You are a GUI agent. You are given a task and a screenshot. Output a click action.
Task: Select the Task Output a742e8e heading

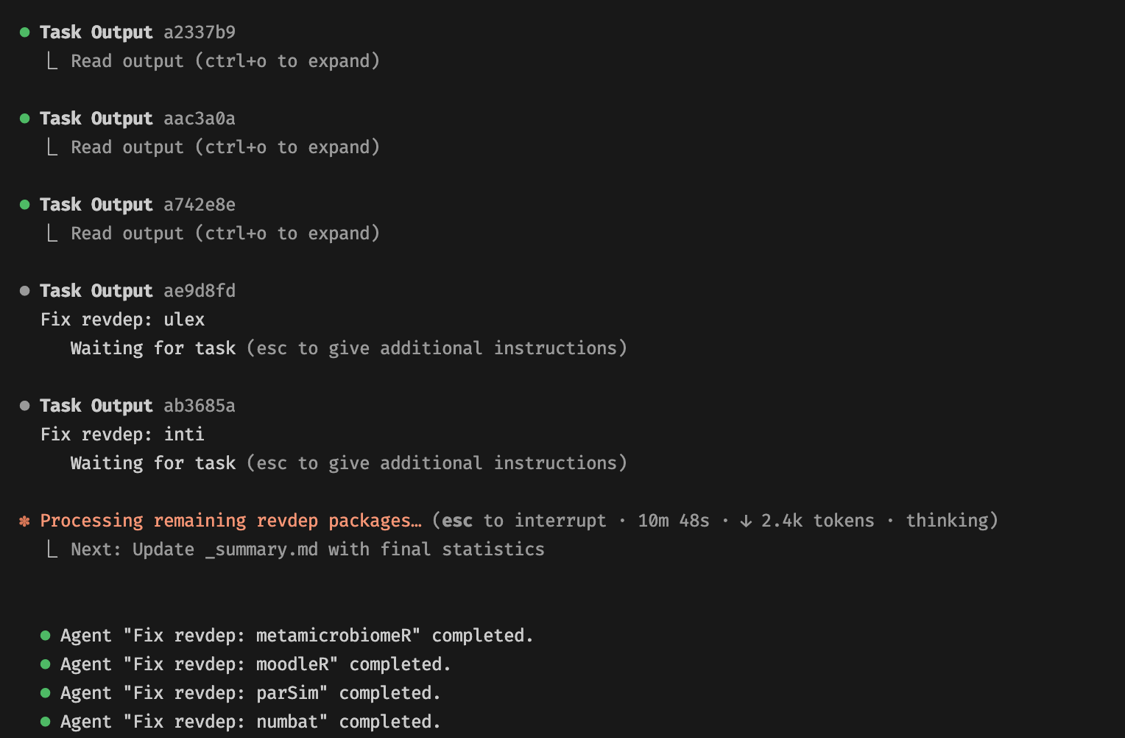[x=138, y=205]
